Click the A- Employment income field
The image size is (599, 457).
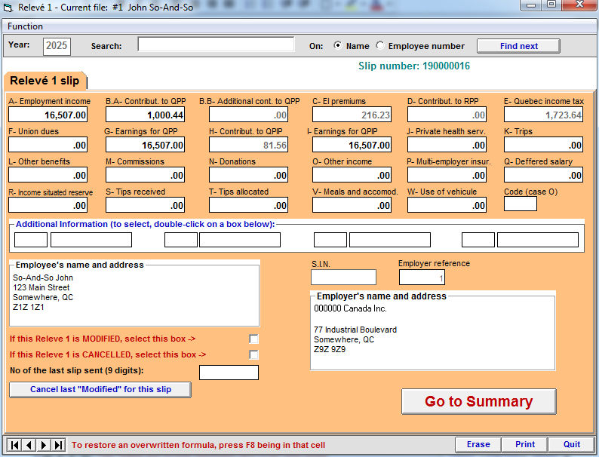(49, 115)
